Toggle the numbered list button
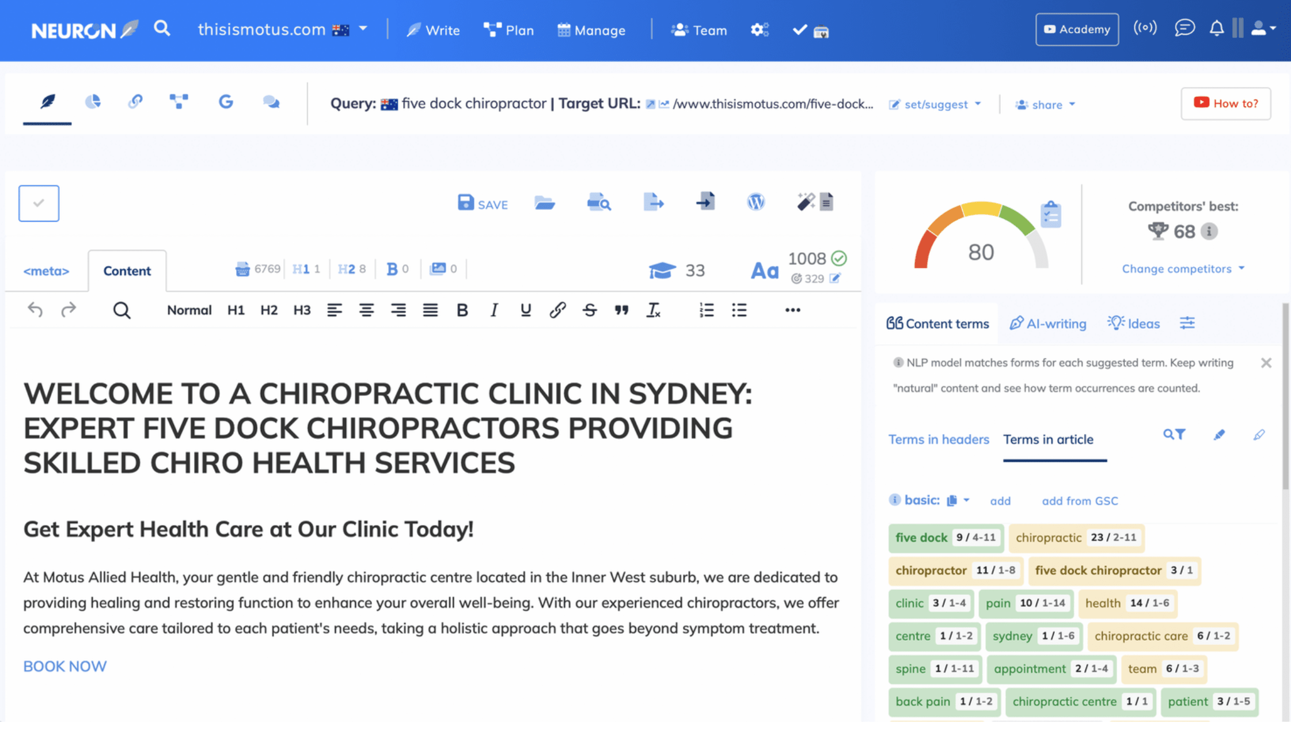Image resolution: width=1291 pixels, height=731 pixels. point(707,310)
